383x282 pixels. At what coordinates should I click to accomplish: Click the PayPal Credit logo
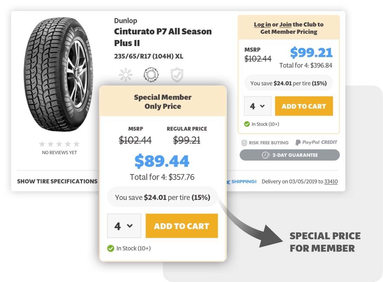pyautogui.click(x=316, y=142)
